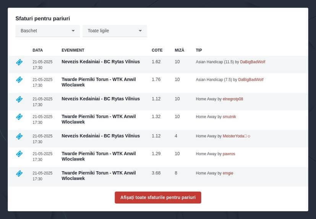Image resolution: width=316 pixels, height=219 pixels.
Task: Click ticket icon in pawros tip row
Action: pyautogui.click(x=19, y=154)
